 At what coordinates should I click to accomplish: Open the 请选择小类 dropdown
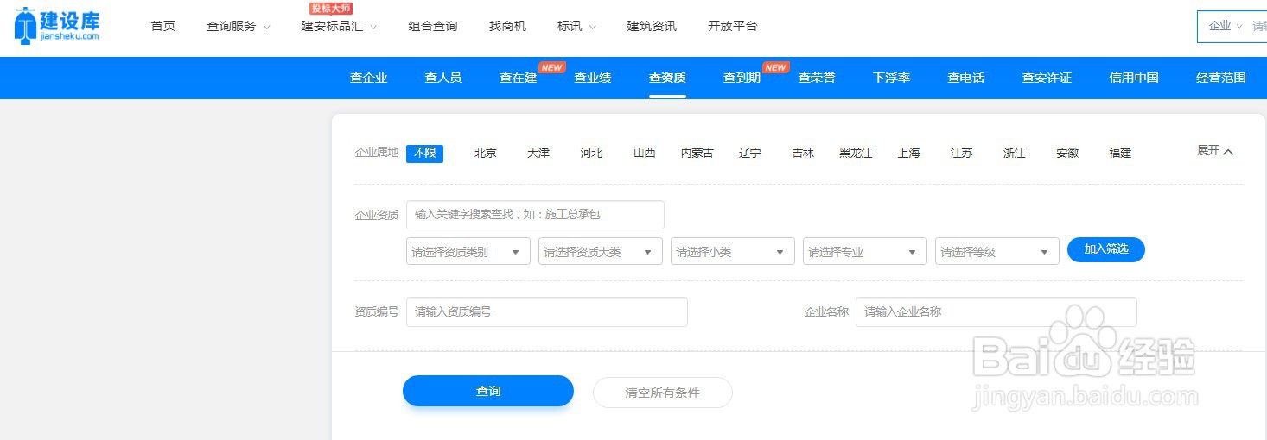732,251
